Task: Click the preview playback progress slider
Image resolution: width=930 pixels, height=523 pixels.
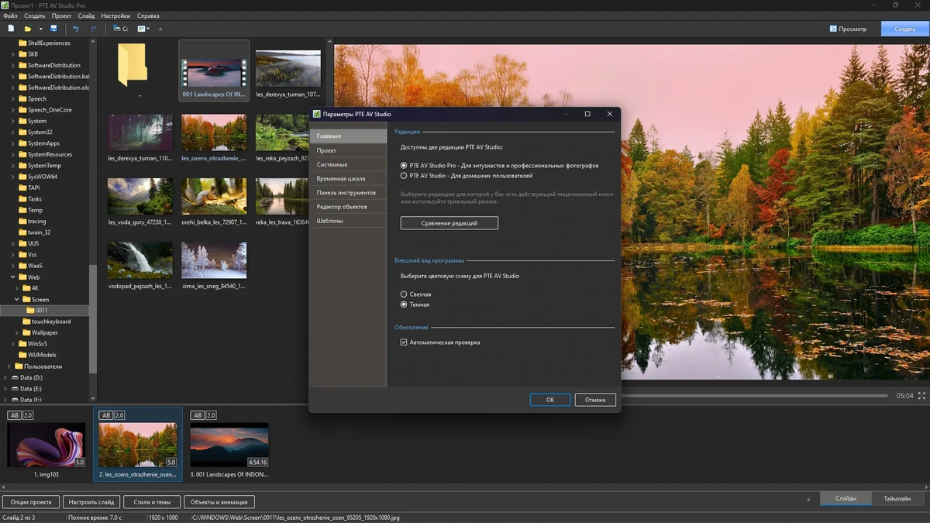Action: pyautogui.click(x=755, y=396)
